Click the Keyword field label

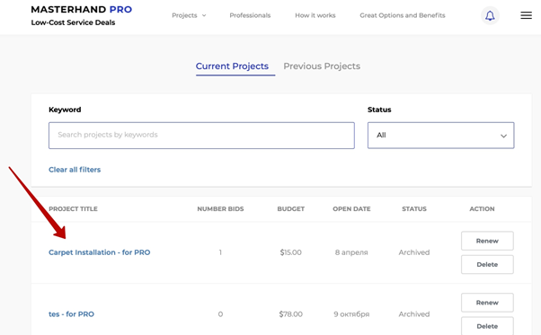(x=65, y=110)
